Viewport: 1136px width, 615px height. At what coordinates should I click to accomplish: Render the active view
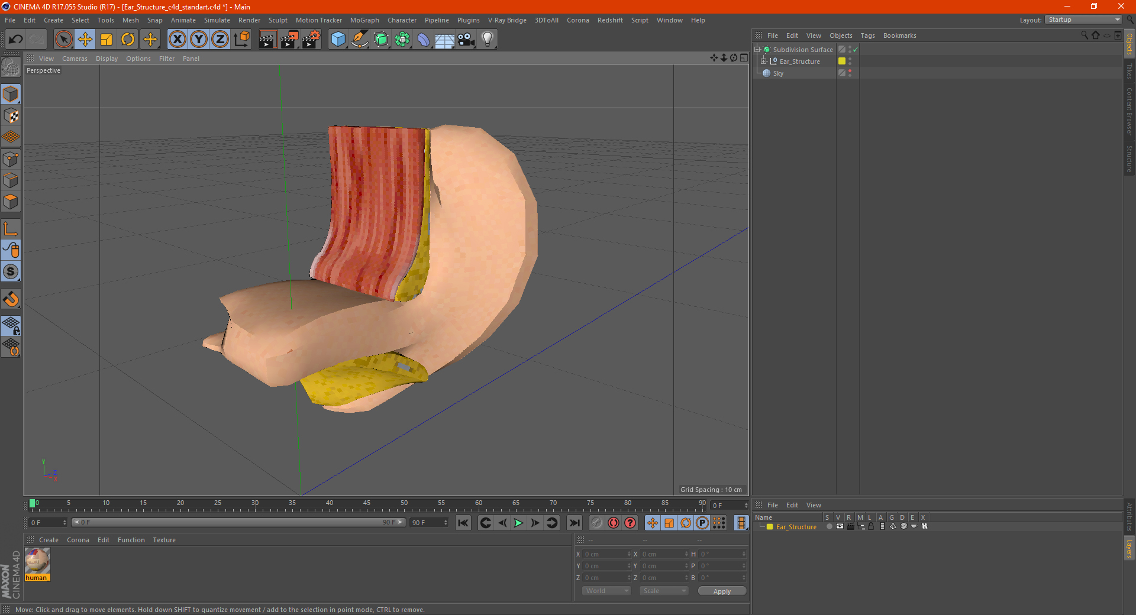tap(267, 40)
